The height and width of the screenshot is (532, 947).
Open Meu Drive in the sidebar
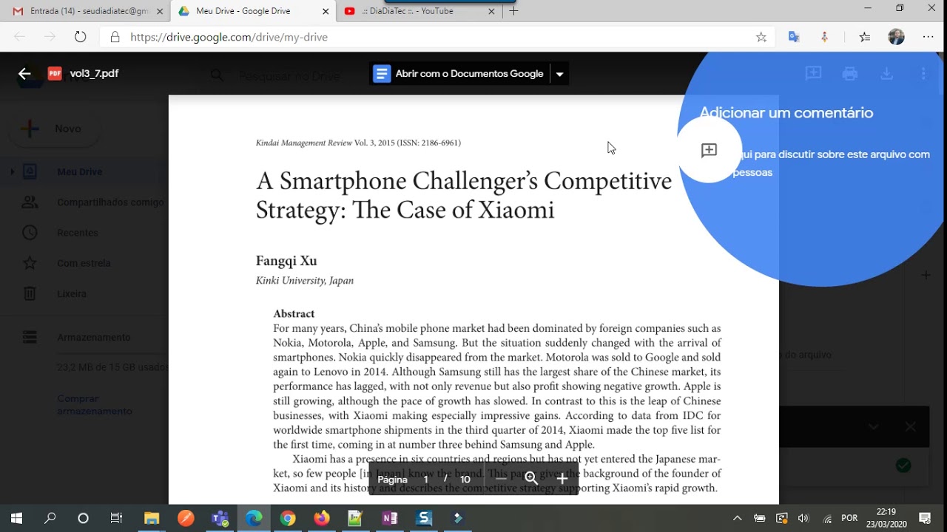point(79,172)
